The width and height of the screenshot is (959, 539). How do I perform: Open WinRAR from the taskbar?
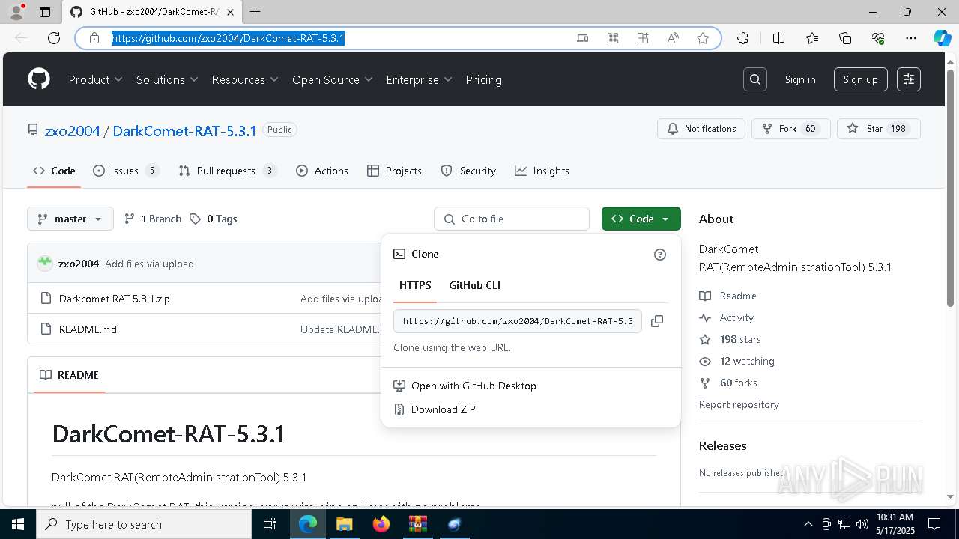417,524
